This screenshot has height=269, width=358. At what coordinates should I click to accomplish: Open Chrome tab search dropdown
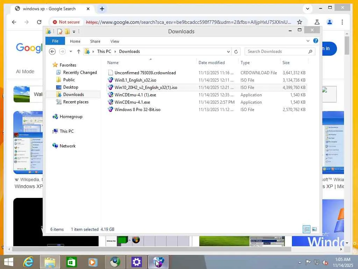click(308, 9)
